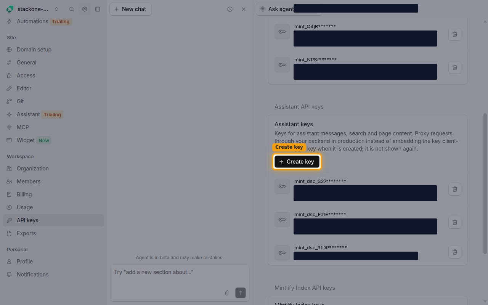Click key icon beside mint_dsc_3fDP

click(282, 253)
